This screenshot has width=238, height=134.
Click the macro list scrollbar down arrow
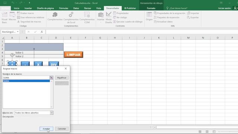coord(51,107)
